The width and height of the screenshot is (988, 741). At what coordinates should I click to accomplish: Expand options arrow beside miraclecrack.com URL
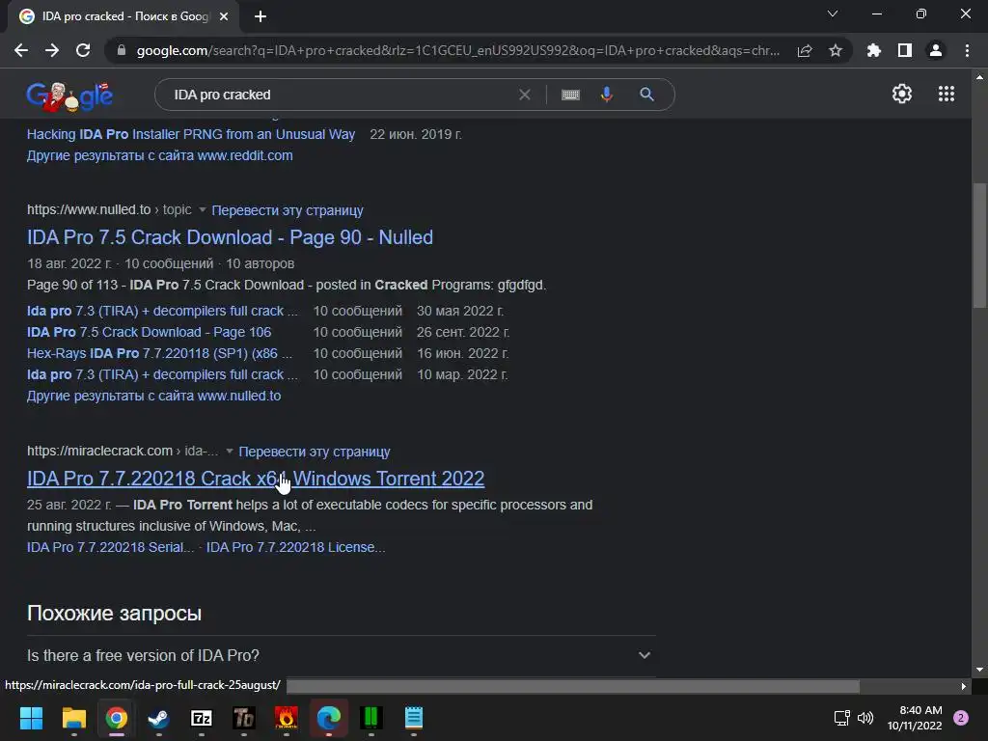[230, 452]
